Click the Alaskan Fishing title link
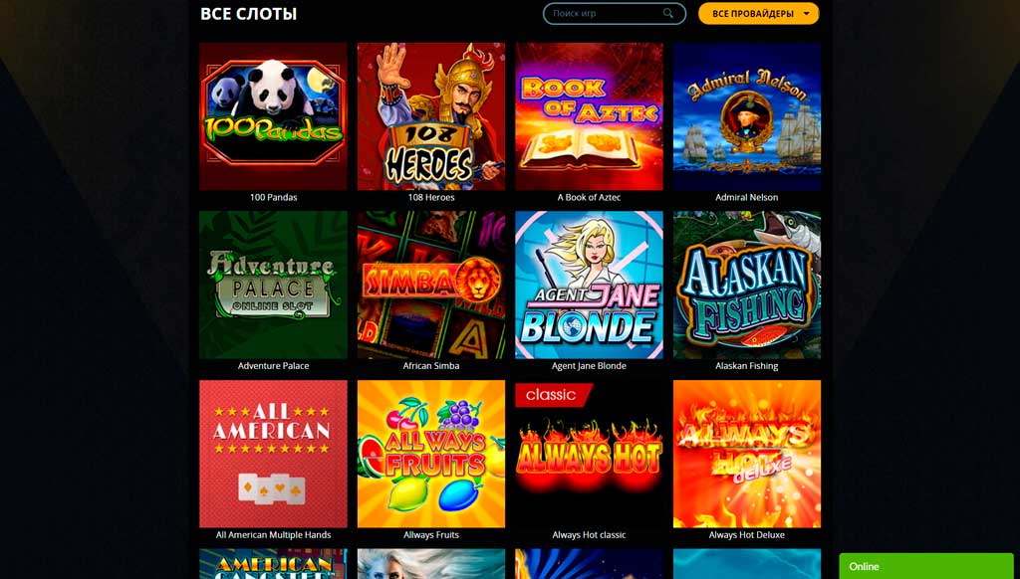The width and height of the screenshot is (1020, 579). tap(747, 366)
